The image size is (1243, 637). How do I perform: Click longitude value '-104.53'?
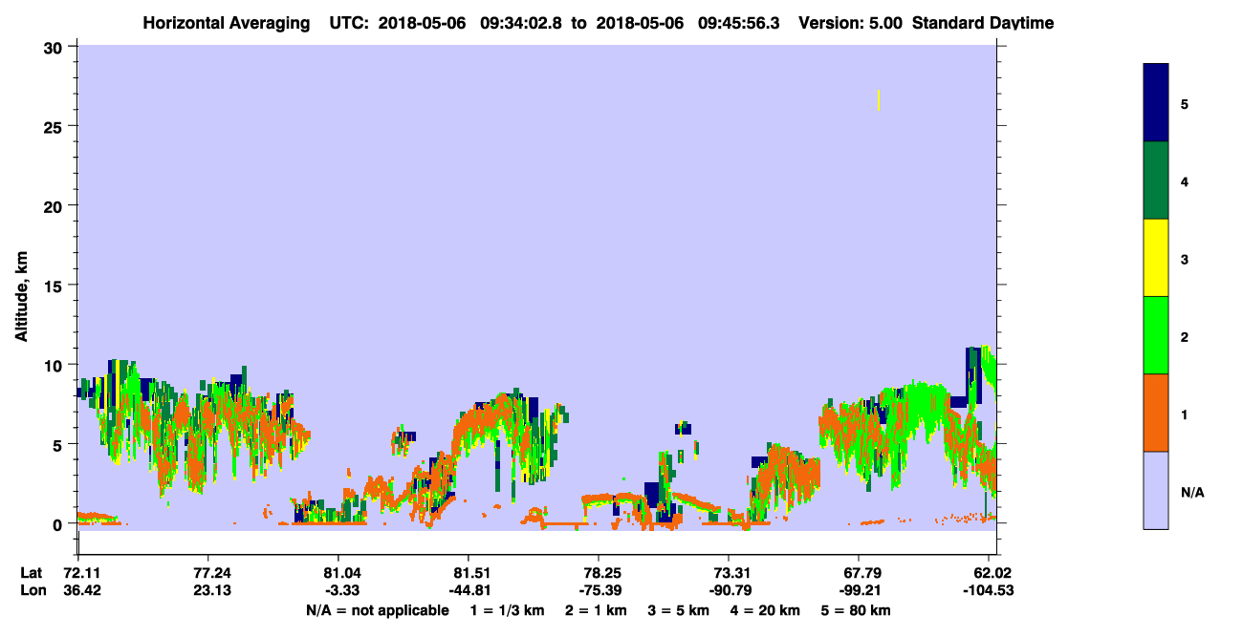(987, 590)
